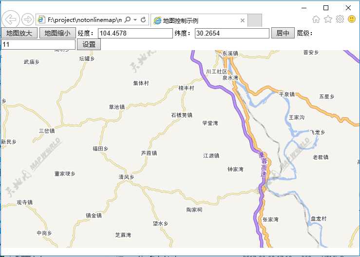Click 芦葭镇 label on the map

[x=149, y=153]
